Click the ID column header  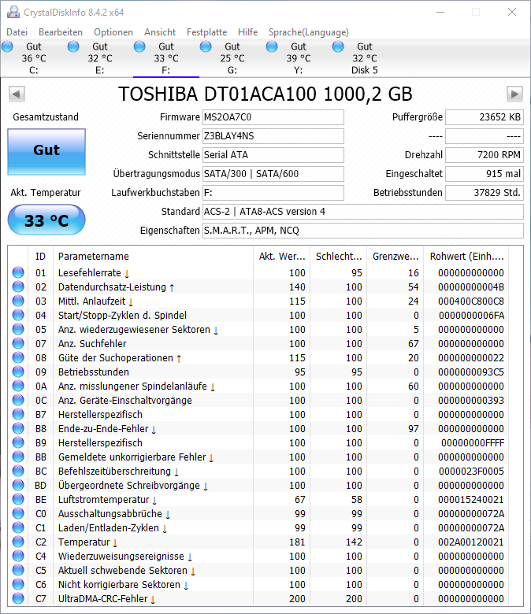(x=40, y=256)
